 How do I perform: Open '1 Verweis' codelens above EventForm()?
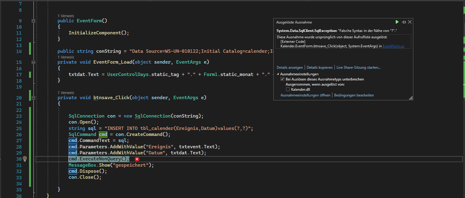(x=66, y=16)
